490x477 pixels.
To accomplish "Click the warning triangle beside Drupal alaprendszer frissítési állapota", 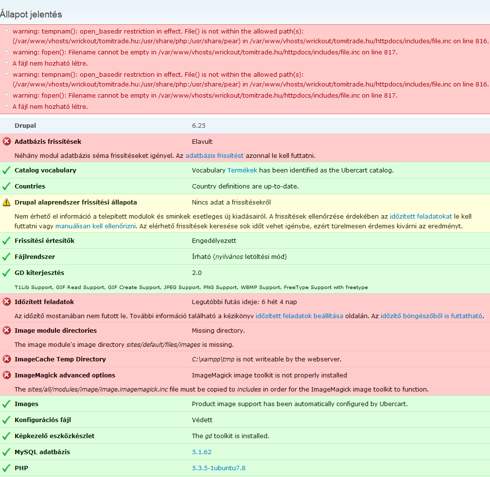I will coord(7,202).
